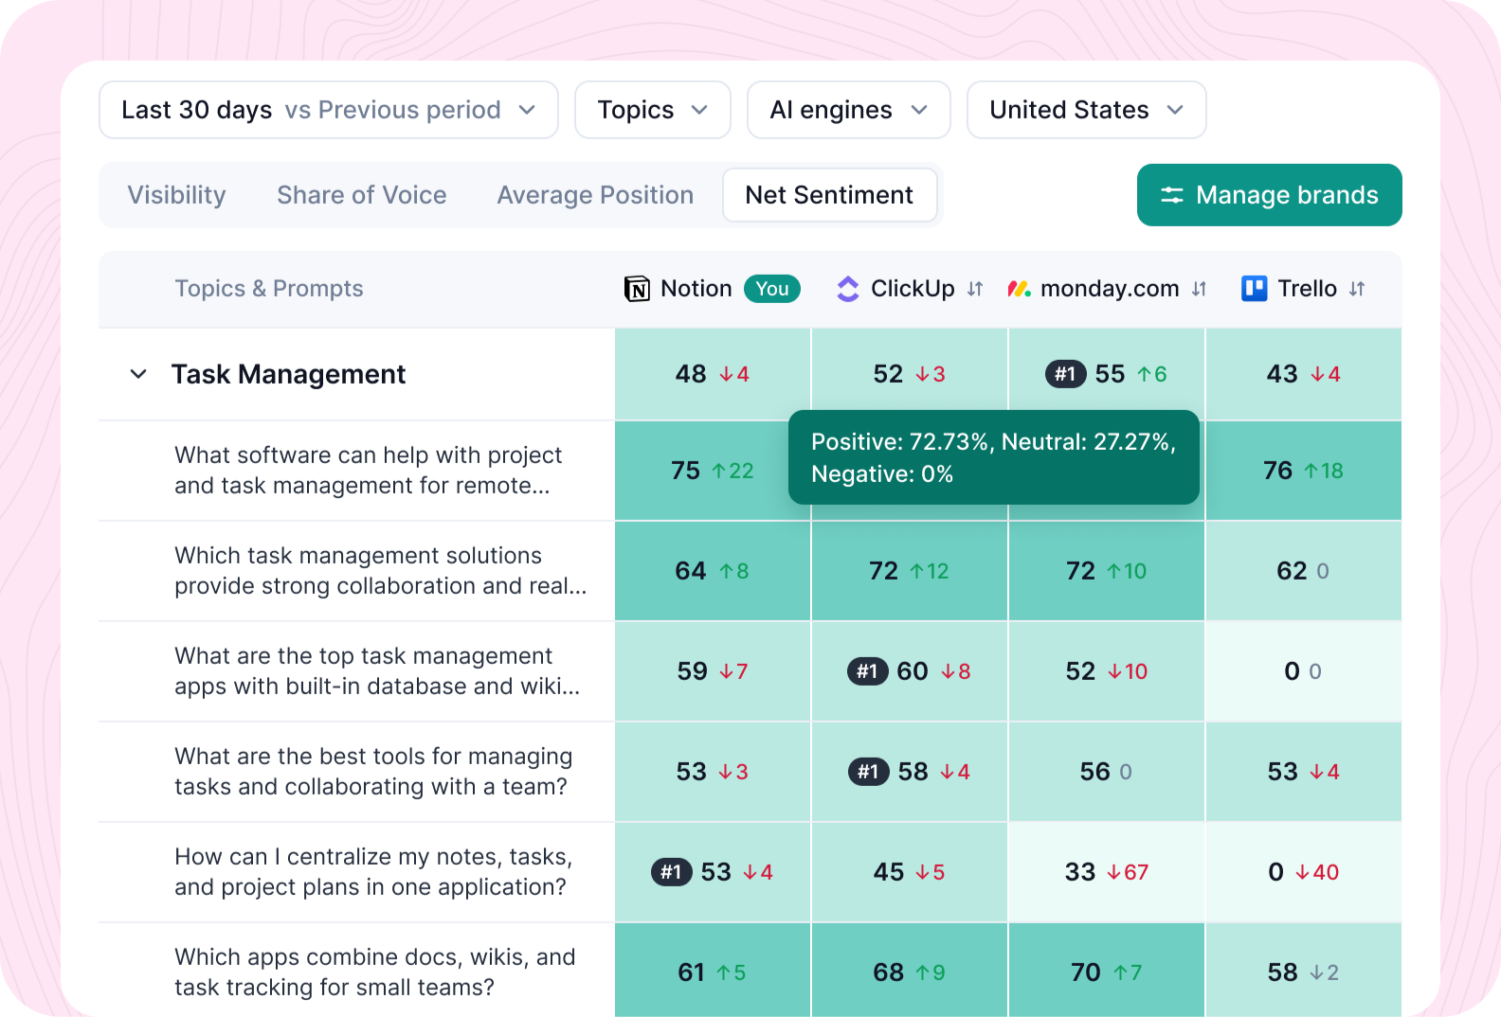Collapse the Task Management topic group
Viewport: 1501px width, 1017px height.
click(138, 374)
